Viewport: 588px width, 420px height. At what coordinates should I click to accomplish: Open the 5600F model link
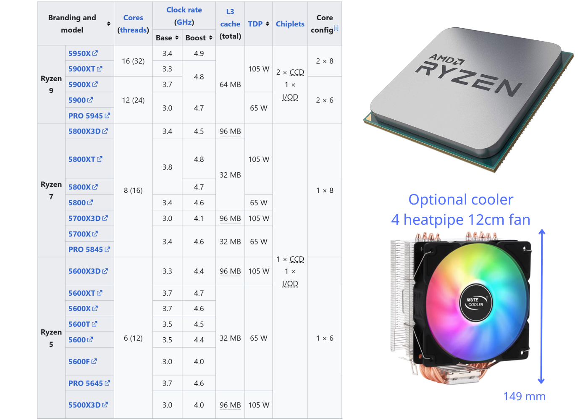point(83,362)
